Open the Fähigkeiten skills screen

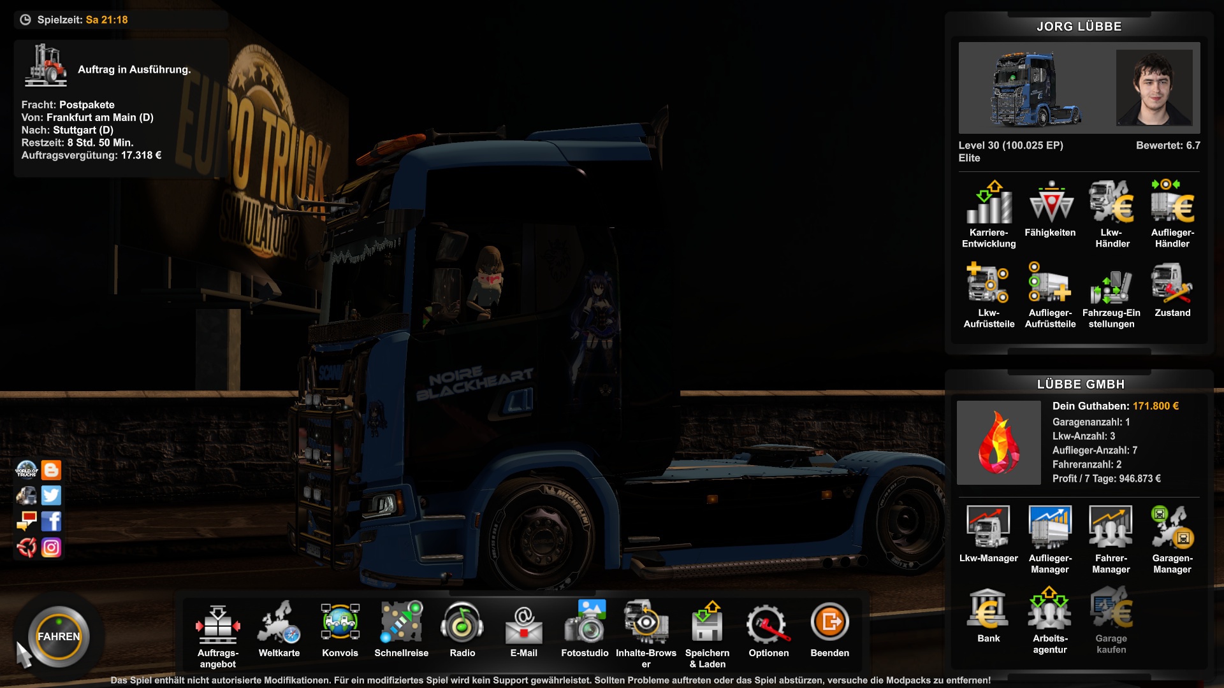coord(1051,209)
